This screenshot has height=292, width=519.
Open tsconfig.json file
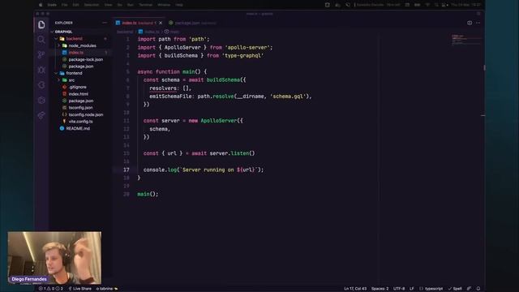tap(81, 108)
